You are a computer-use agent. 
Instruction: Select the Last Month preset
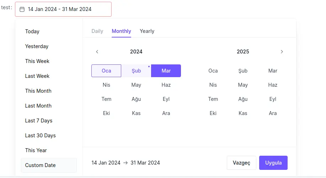(x=38, y=106)
